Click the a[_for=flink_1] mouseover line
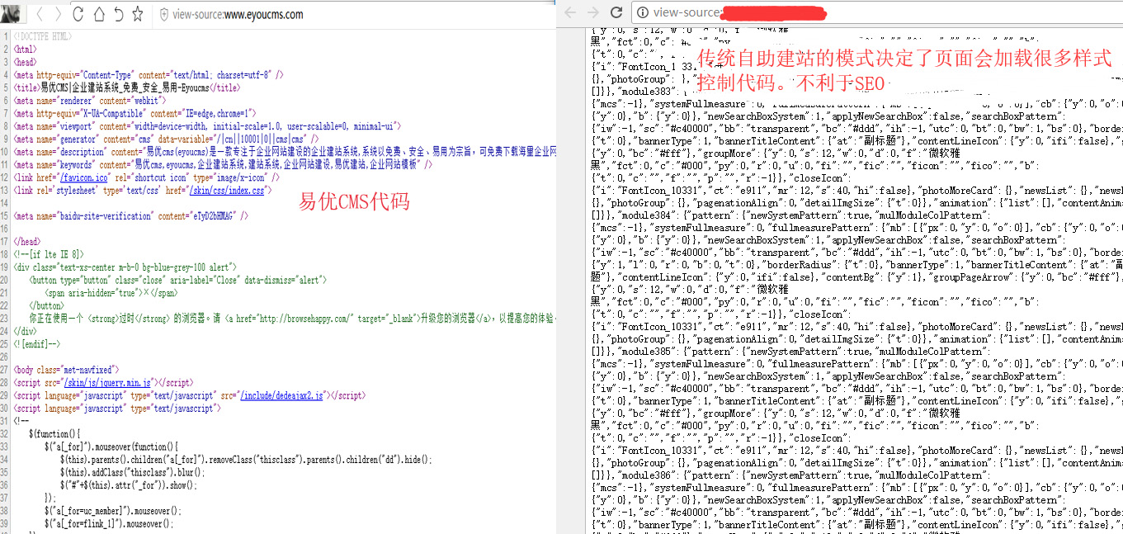This screenshot has width=1123, height=534. click(110, 524)
